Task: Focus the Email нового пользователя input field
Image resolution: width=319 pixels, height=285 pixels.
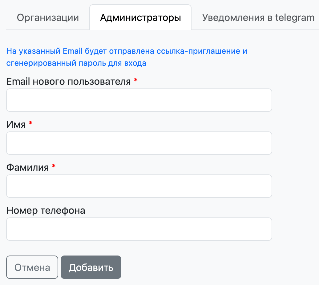Action: pos(139,100)
